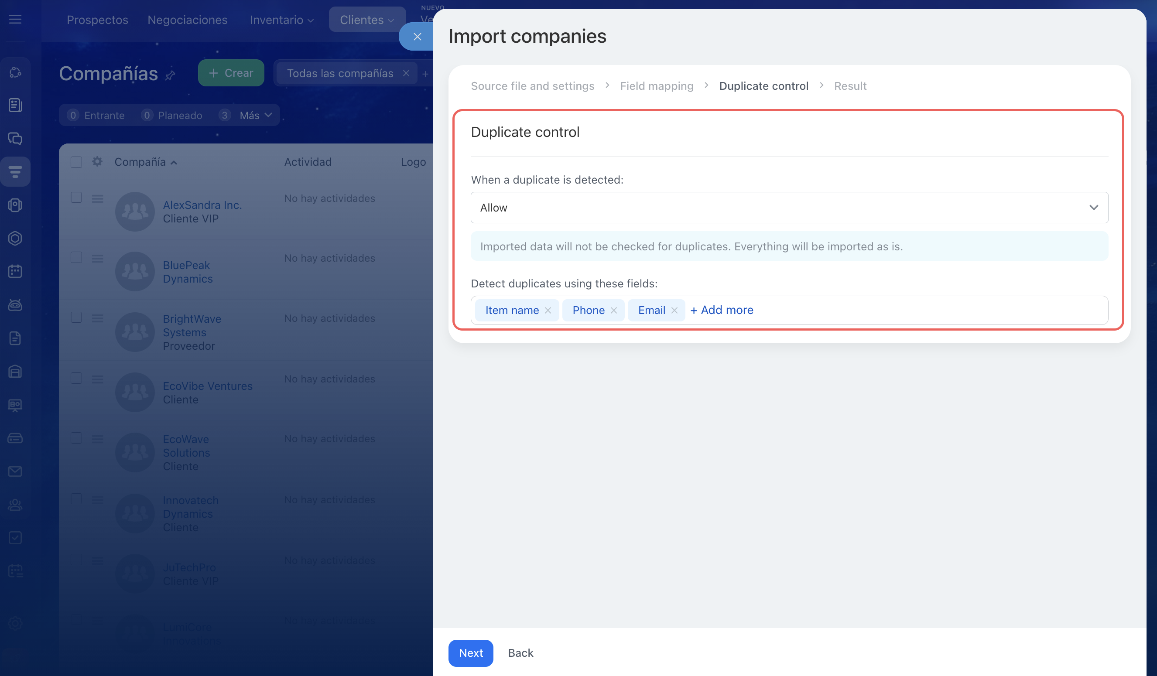Go to Field mapping step

tap(656, 86)
